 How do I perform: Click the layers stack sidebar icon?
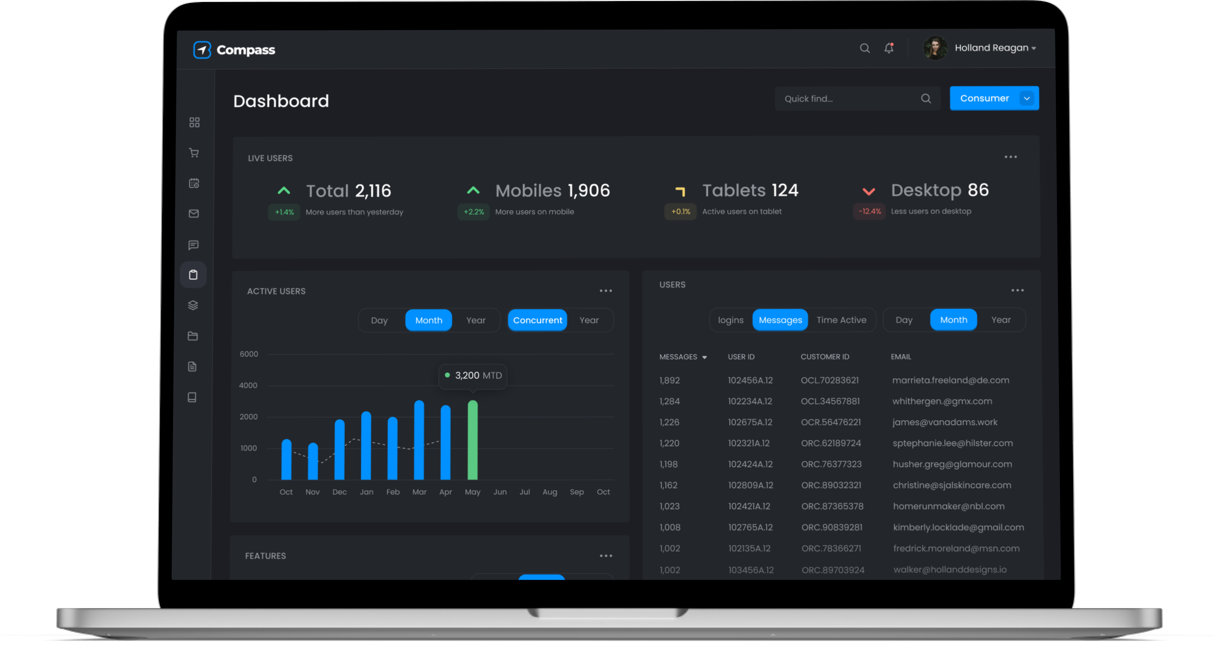(x=193, y=305)
